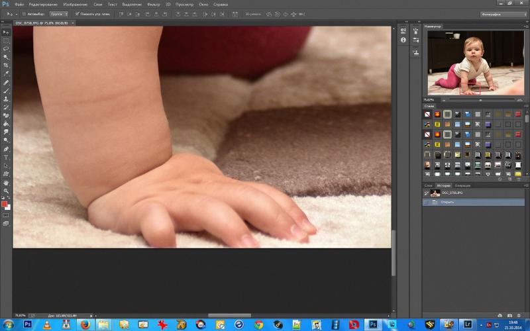Image resolution: width=530 pixels, height=331 pixels.
Task: Click the horizontal canvas scrollbar
Action: [x=229, y=316]
